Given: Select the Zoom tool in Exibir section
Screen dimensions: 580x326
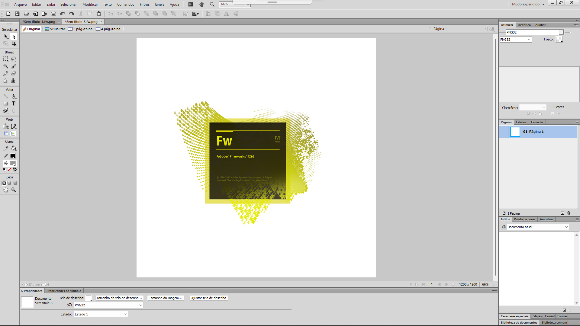Looking at the screenshot, I should pyautogui.click(x=14, y=190).
